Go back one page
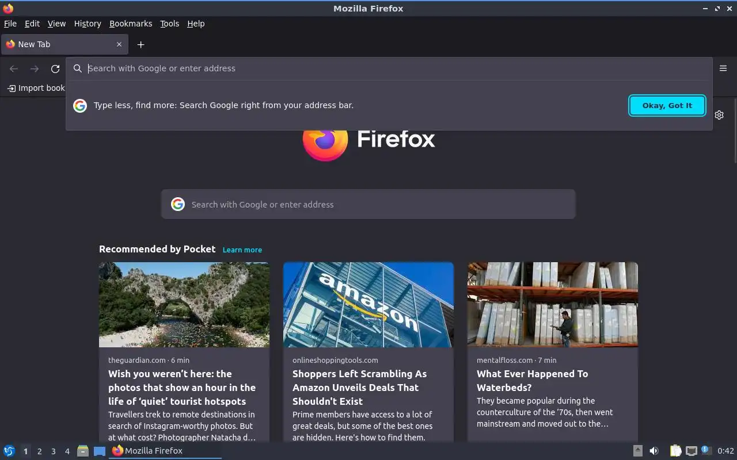This screenshot has width=737, height=460. click(x=14, y=69)
